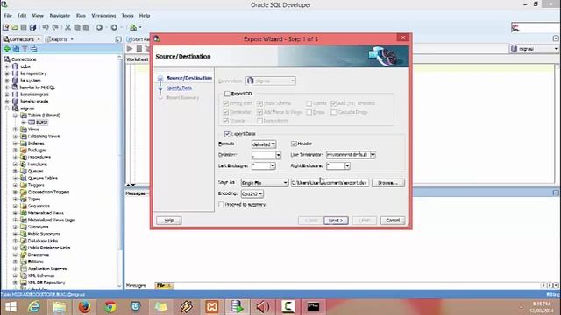Uncheck the Export Data checkbox
Image resolution: width=561 pixels, height=315 pixels.
pyautogui.click(x=227, y=134)
